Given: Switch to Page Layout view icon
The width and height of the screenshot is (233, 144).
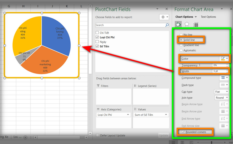Looking at the screenshot, I should [x=182, y=142].
